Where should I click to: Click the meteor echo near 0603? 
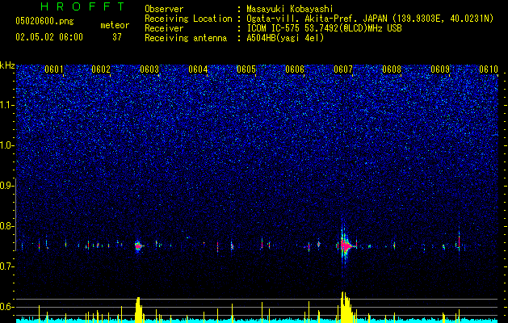[x=139, y=246]
